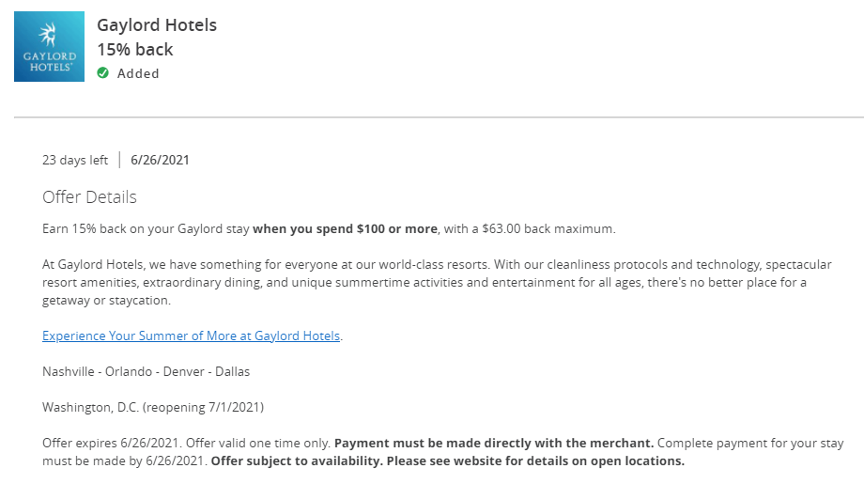Click the sunburst emblem in hotel logo
Viewport: 864px width, 484px height.
click(x=49, y=35)
